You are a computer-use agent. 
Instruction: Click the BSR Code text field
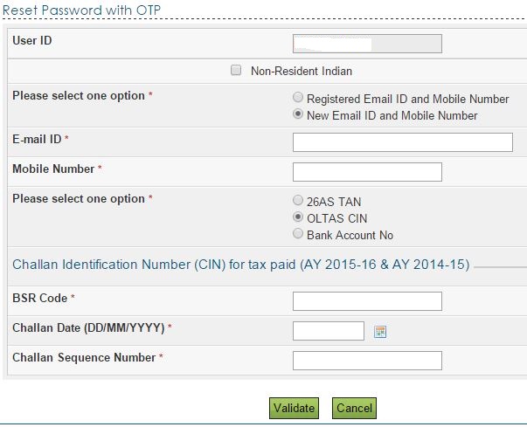tap(367, 301)
